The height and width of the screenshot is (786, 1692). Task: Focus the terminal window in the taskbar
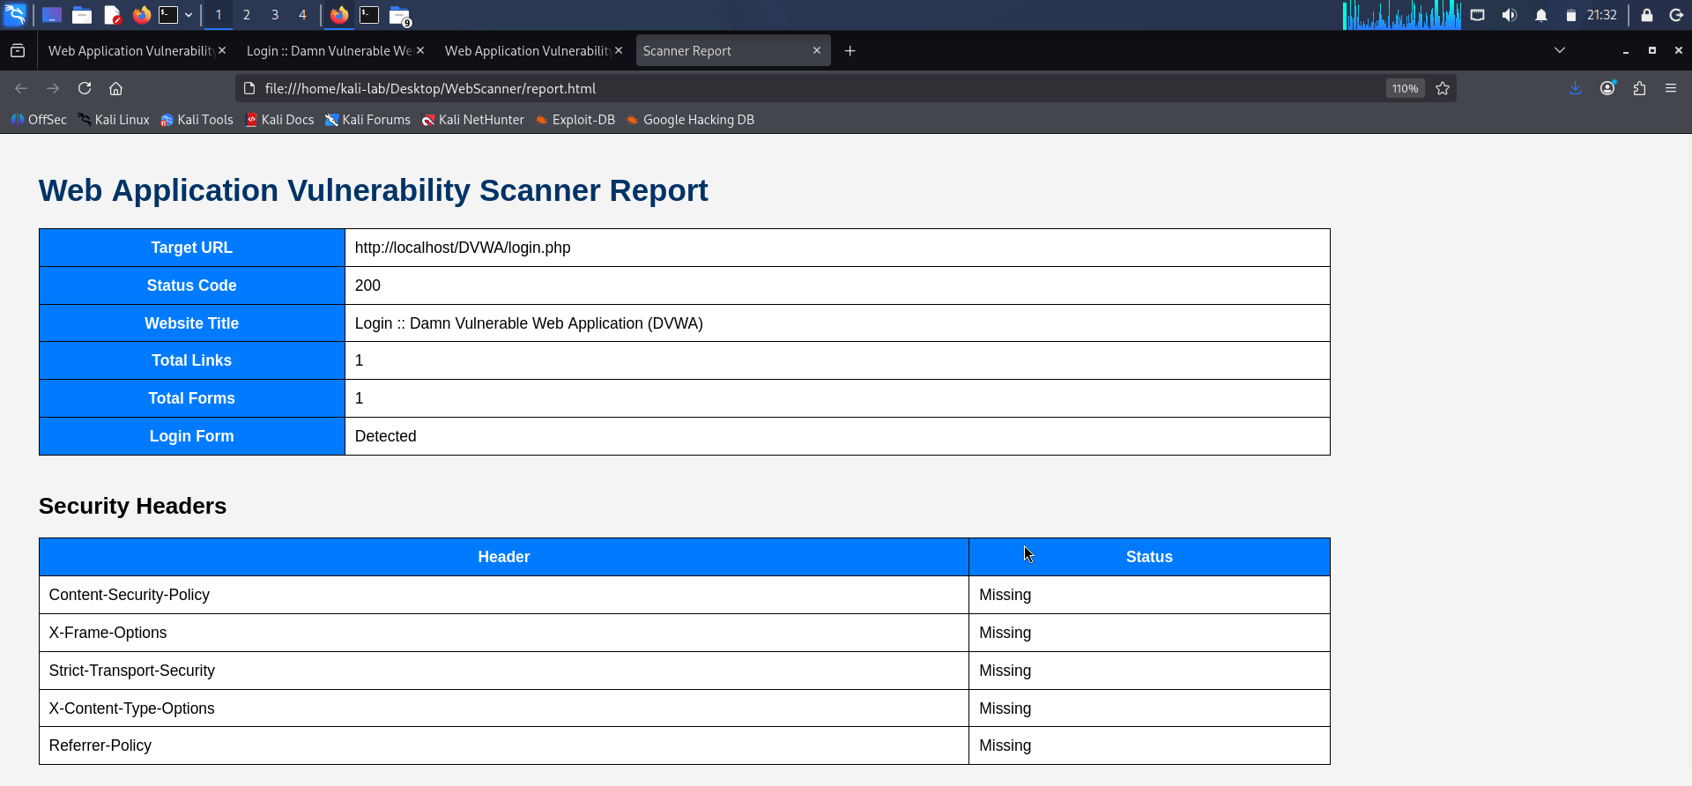[x=369, y=15]
